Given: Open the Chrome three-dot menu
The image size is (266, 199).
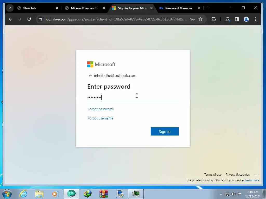Looking at the screenshot, I should coord(256,19).
